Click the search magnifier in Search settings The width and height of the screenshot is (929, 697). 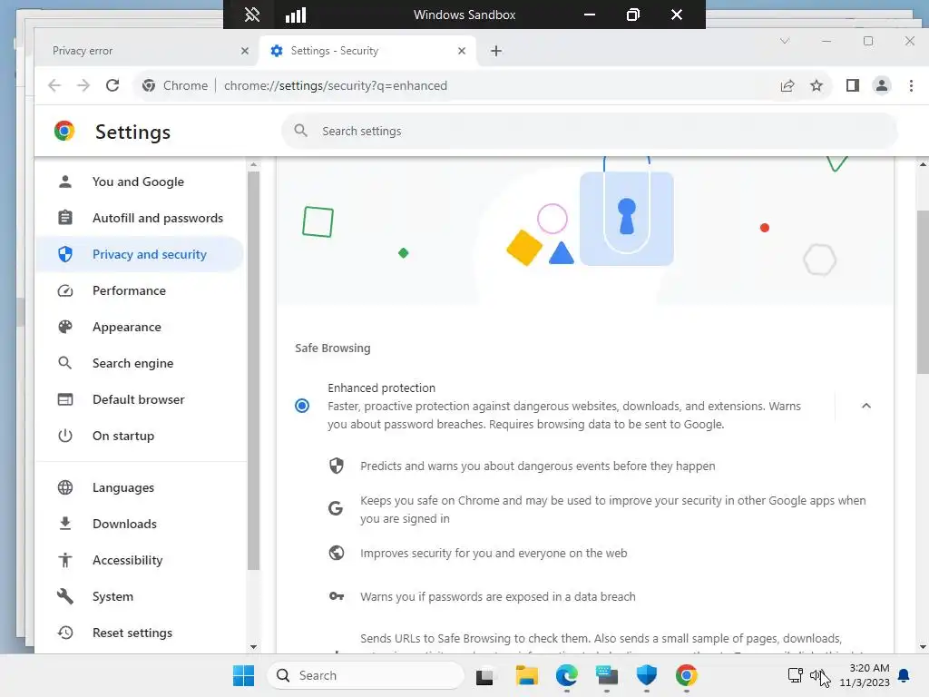[301, 131]
